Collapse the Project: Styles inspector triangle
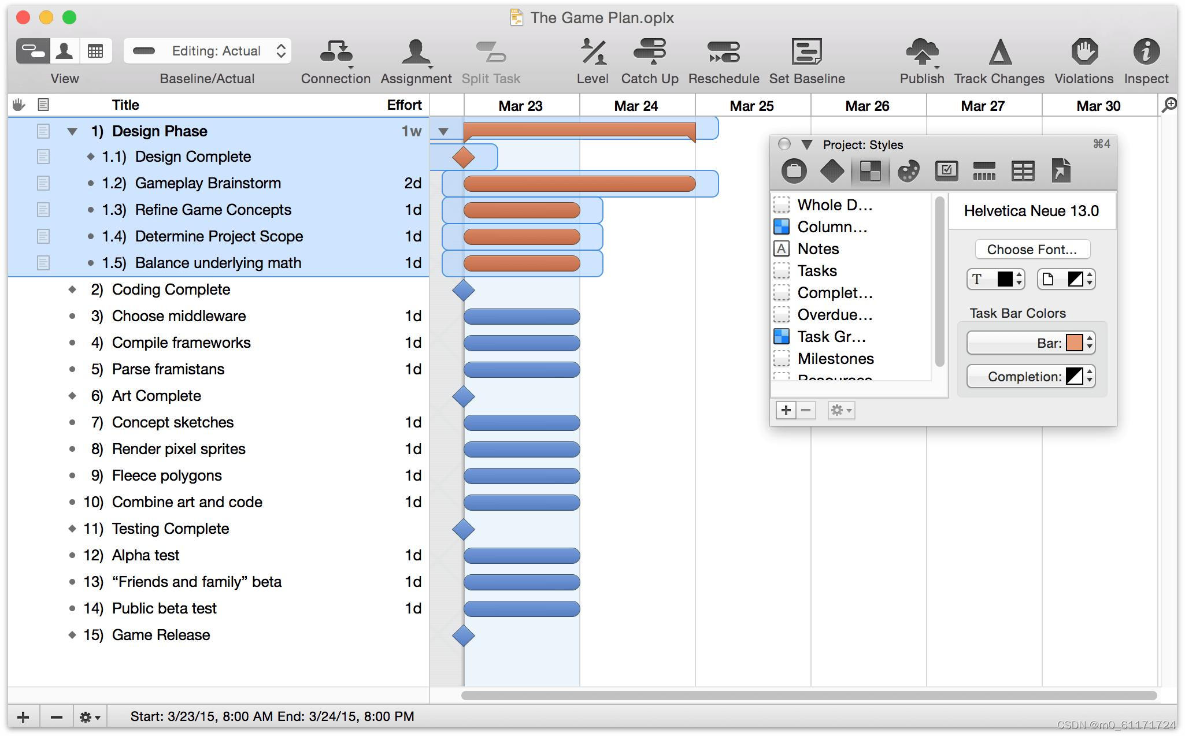 [x=807, y=144]
